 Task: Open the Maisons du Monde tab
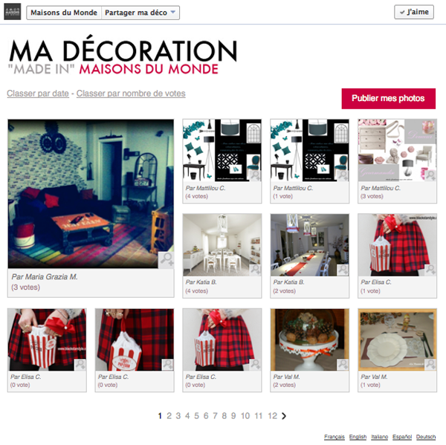[x=64, y=13]
